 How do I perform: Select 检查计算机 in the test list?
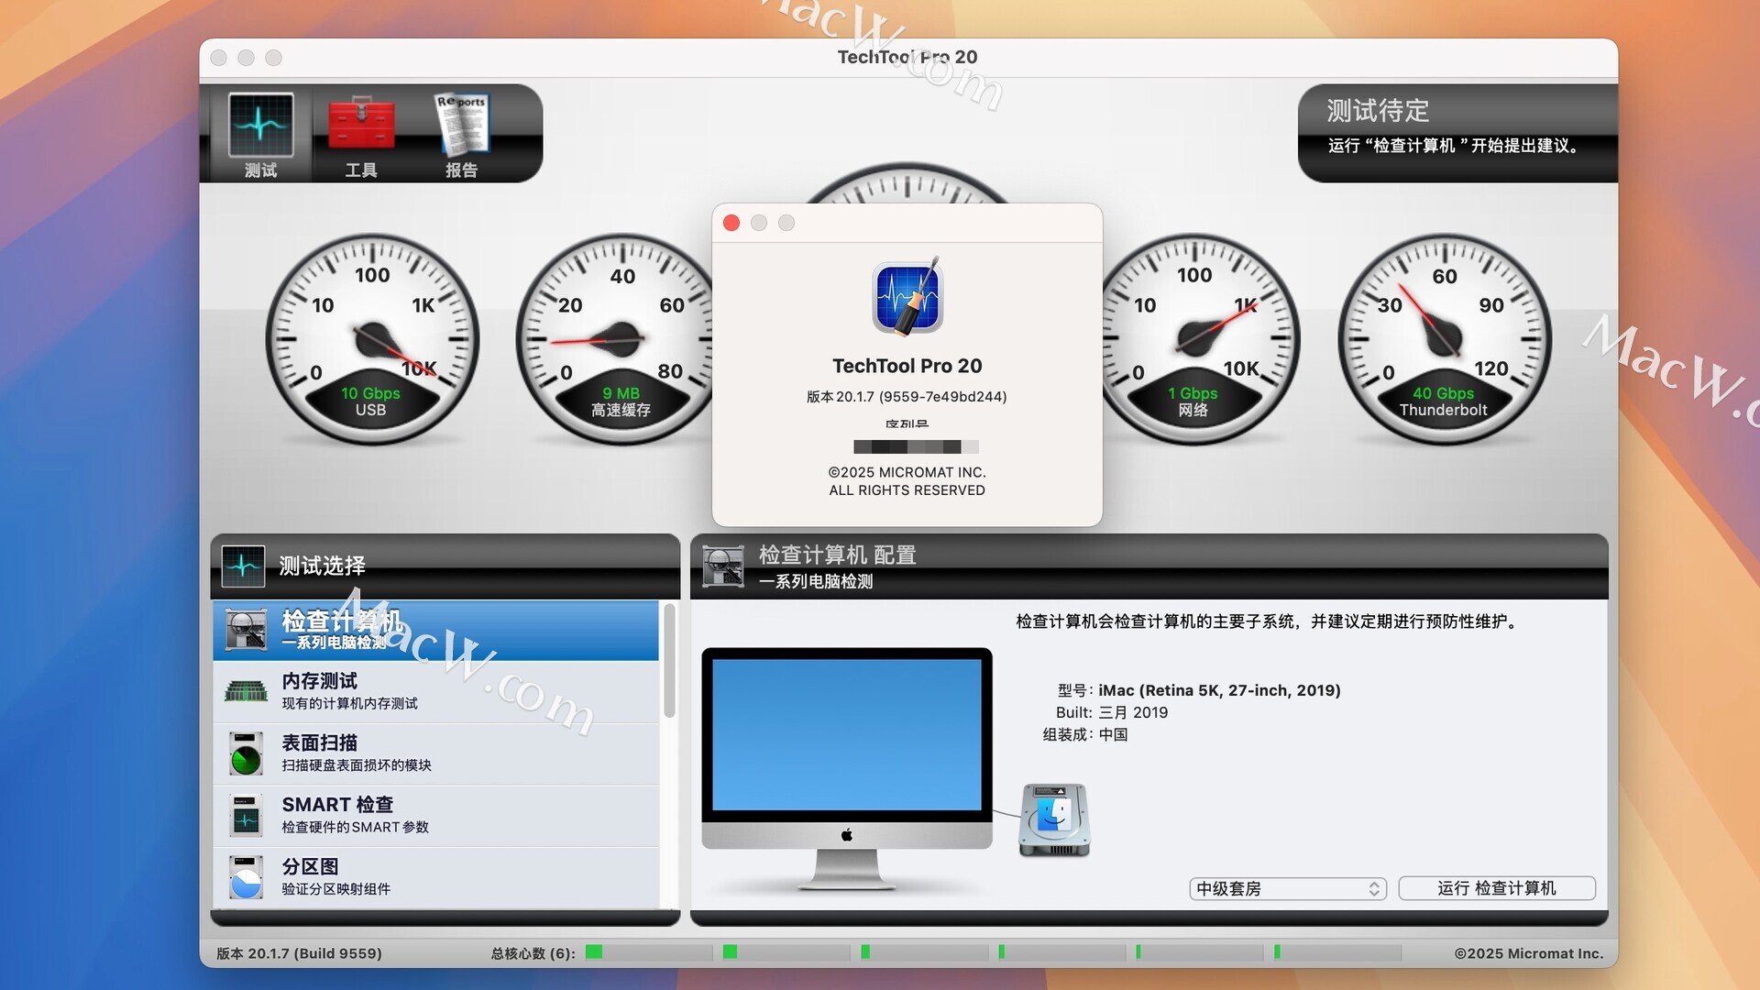[x=435, y=631]
